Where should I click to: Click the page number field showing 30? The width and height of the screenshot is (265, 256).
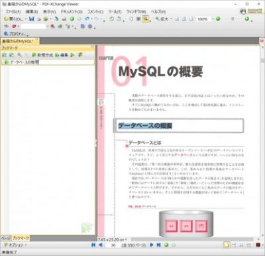coord(113,245)
